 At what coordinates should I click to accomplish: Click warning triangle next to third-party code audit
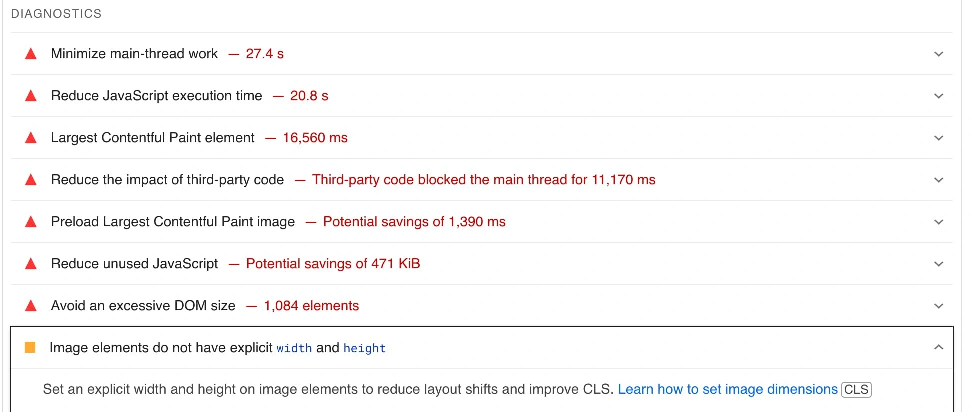[31, 180]
